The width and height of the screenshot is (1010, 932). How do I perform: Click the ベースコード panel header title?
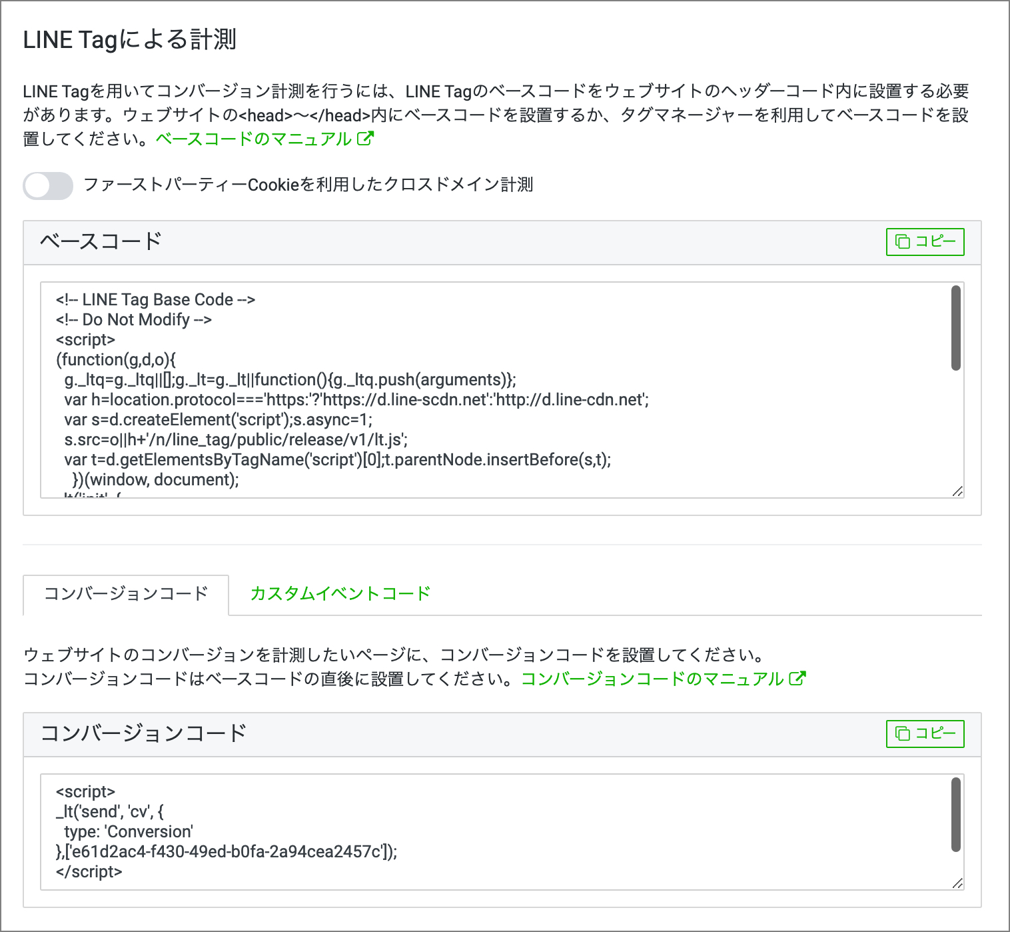[x=101, y=241]
